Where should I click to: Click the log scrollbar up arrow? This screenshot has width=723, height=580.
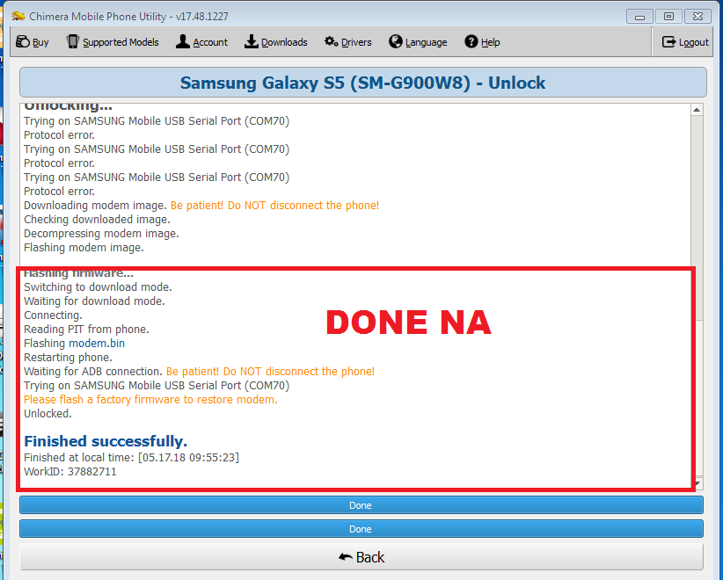[697, 110]
